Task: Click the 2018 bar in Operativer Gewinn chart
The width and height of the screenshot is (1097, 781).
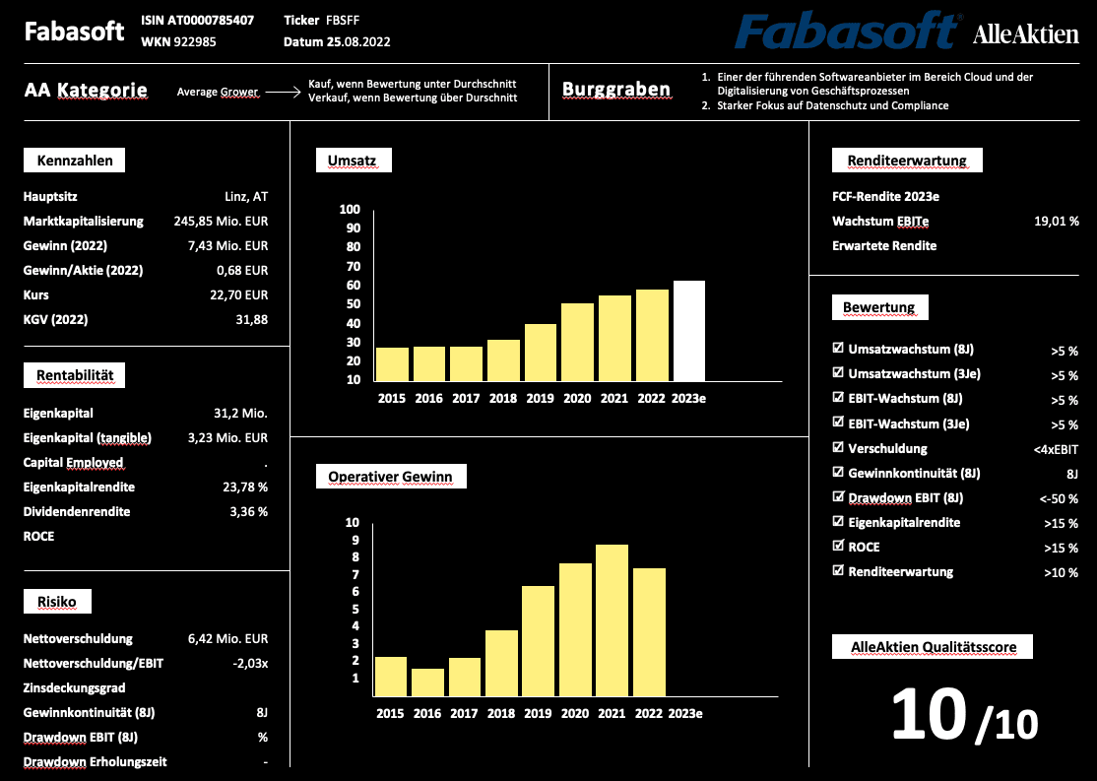Action: (x=502, y=664)
